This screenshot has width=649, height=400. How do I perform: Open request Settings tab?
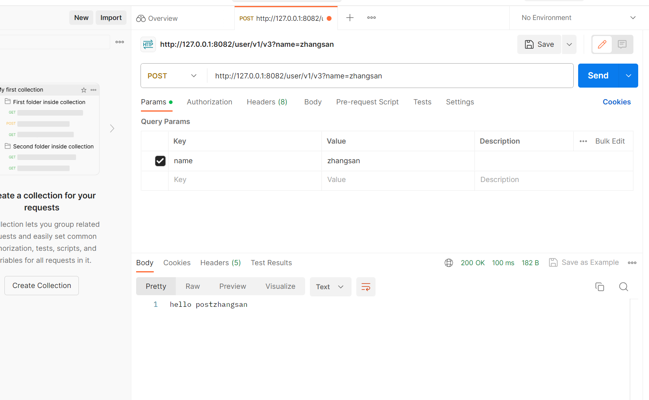point(460,102)
